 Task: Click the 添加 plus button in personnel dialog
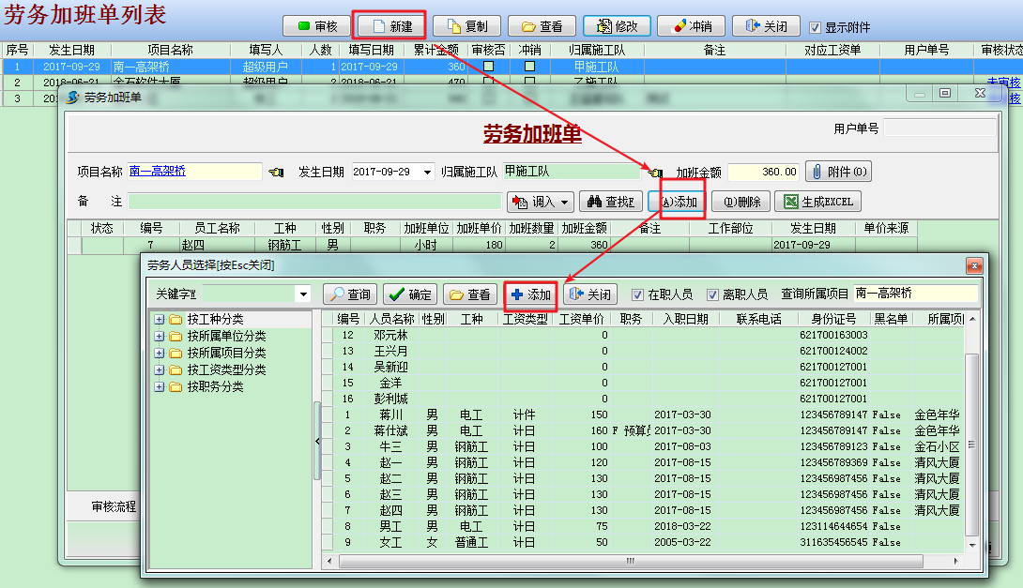coord(530,294)
